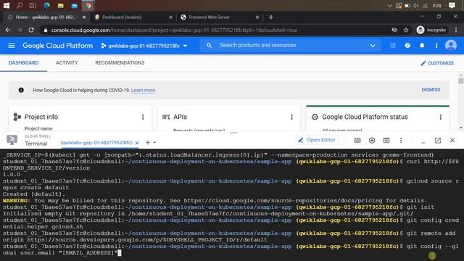Open APIs card options menu
464x261 pixels.
click(291, 117)
